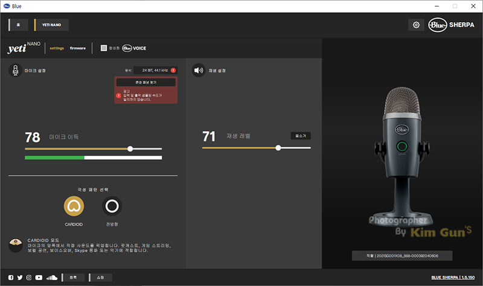
Task: Click the serial number field
Action: pyautogui.click(x=402, y=255)
